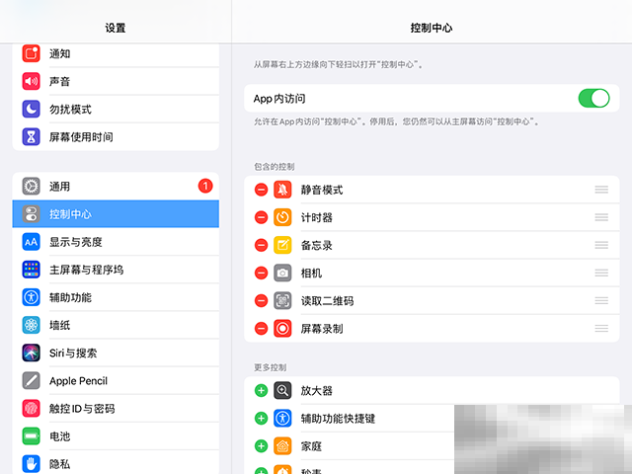Screen dimensions: 632x474
Task: Open the 显示与亮度 AA icon
Action: click(x=31, y=242)
